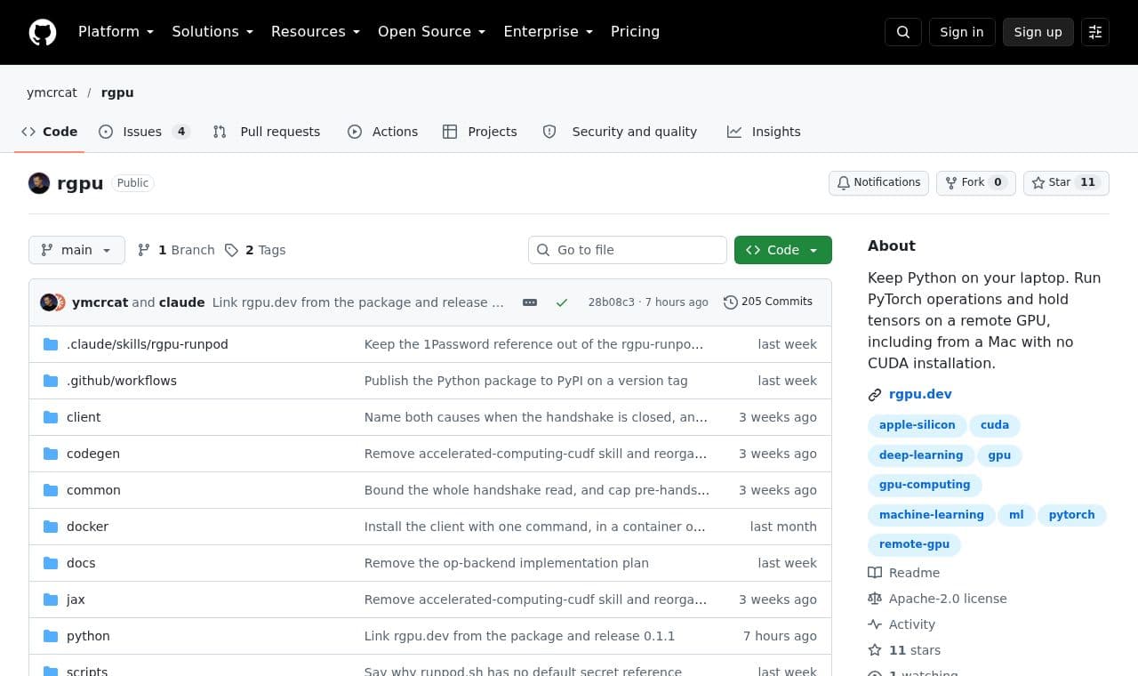Click the Sign up button
Screen dimensions: 1138x676
(1038, 32)
